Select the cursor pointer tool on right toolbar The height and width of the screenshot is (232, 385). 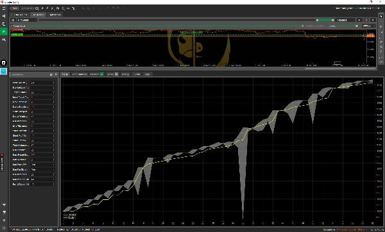coord(381,16)
